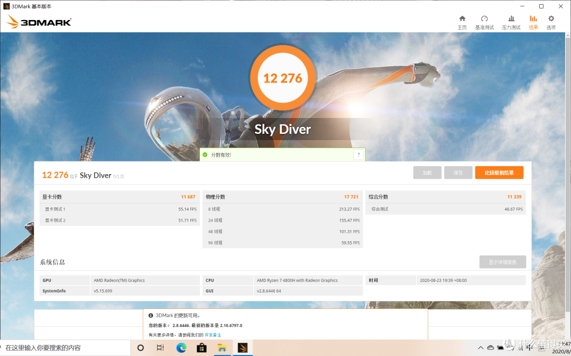
Task: Open the 压力测试 stress test tab
Action: point(511,23)
